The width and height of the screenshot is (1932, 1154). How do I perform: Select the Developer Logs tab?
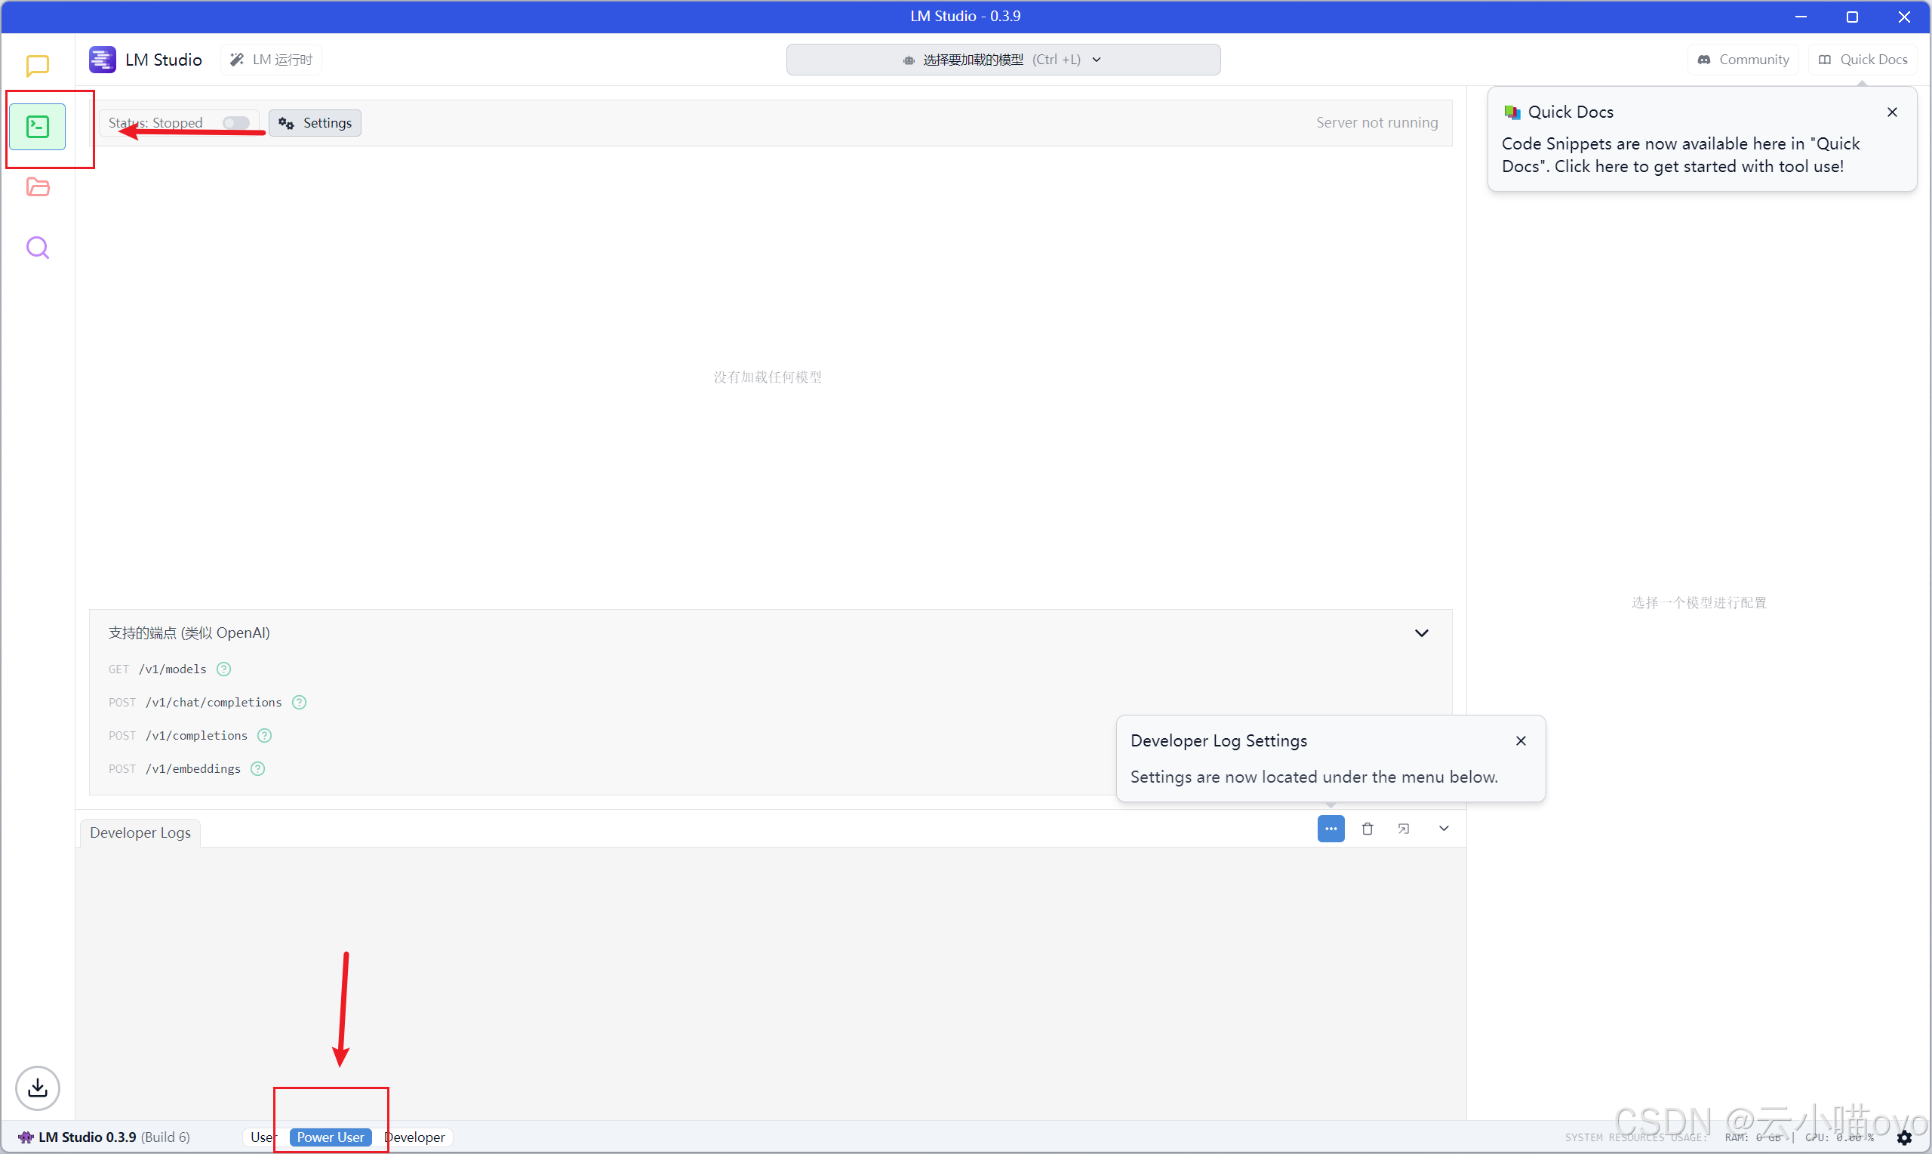140,832
